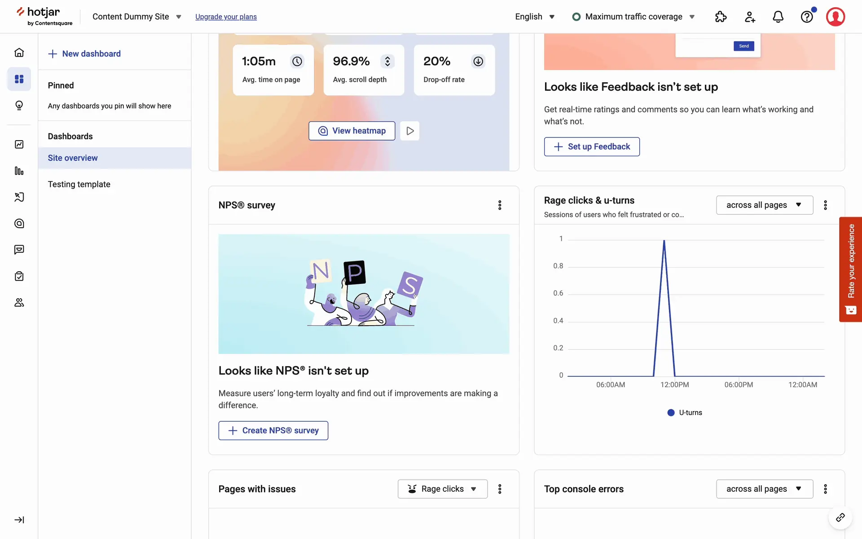The image size is (862, 539).
Task: Open the Heatmaps sidebar icon
Action: (19, 223)
